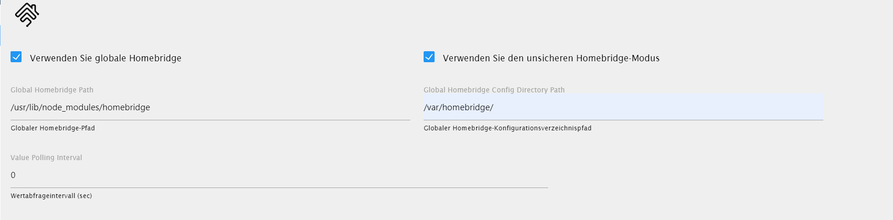Place cursor on the '0' polling value
Viewport: 893px width, 220px height.
coord(13,175)
